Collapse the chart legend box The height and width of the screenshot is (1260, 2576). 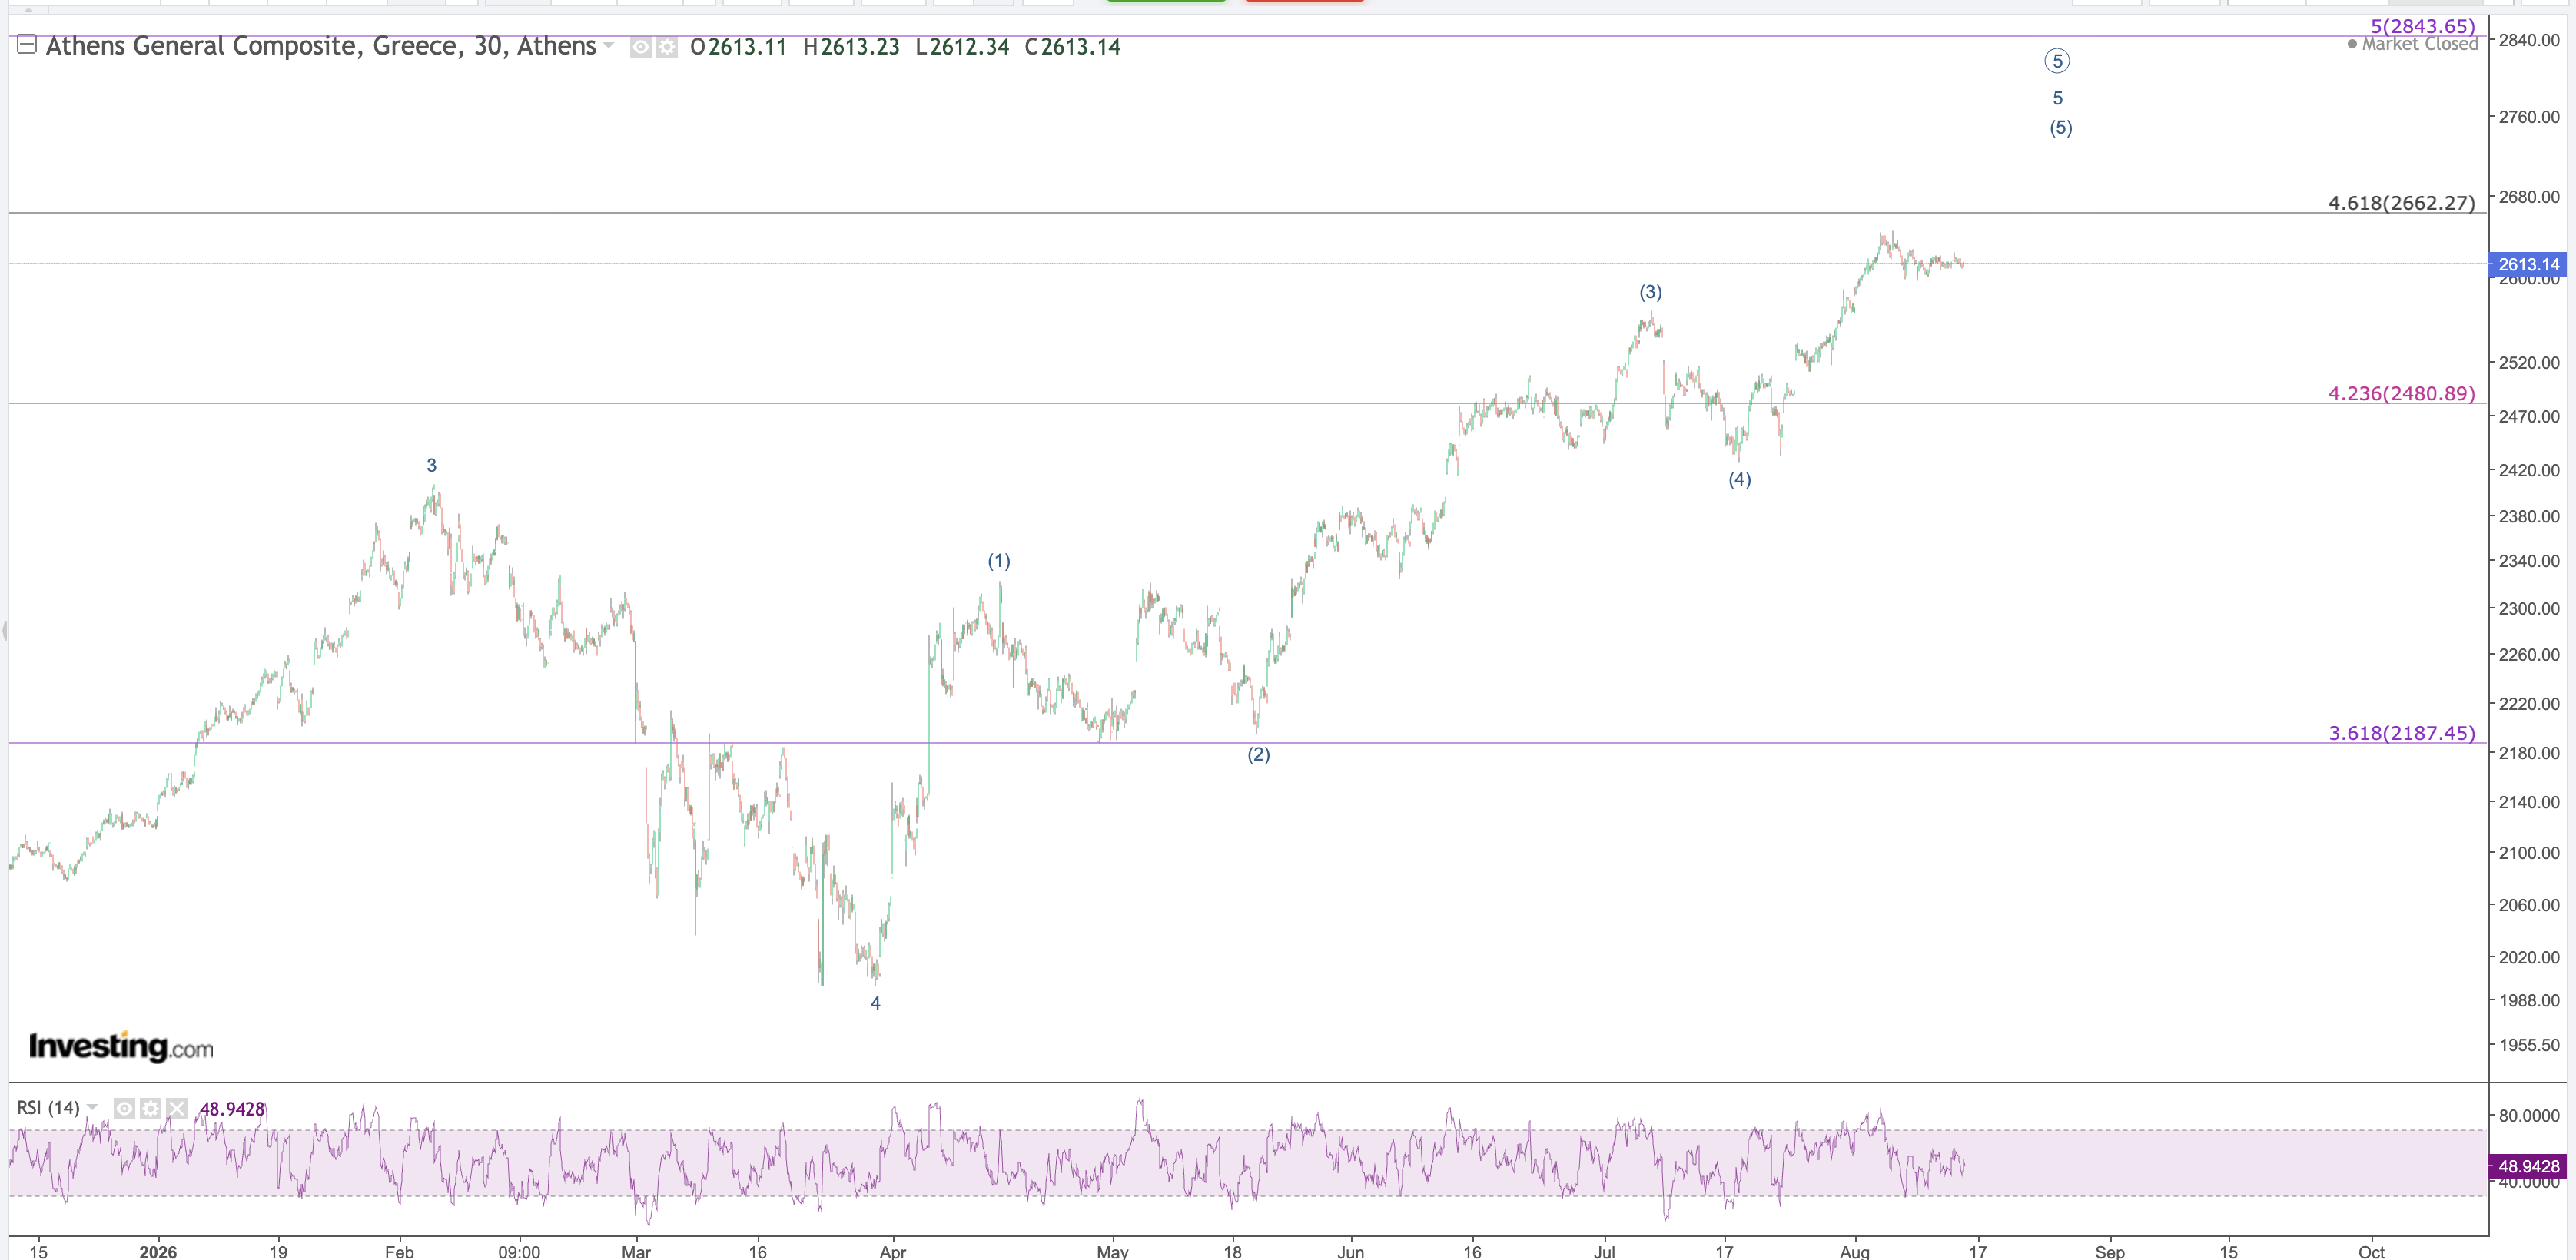click(27, 45)
